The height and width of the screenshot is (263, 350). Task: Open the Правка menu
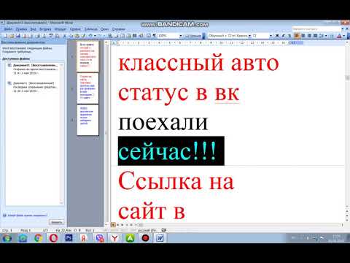(x=22, y=29)
